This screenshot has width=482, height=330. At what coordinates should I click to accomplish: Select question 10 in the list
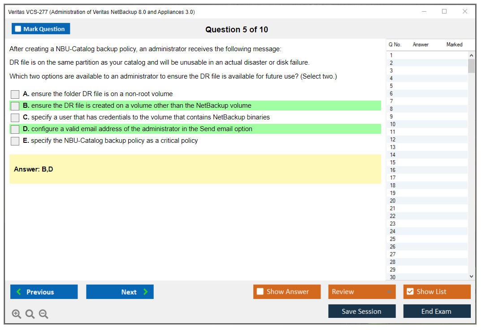click(x=393, y=124)
